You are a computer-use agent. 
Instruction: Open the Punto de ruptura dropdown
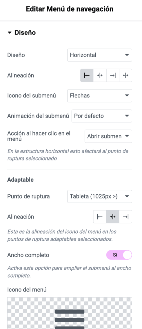click(x=100, y=196)
